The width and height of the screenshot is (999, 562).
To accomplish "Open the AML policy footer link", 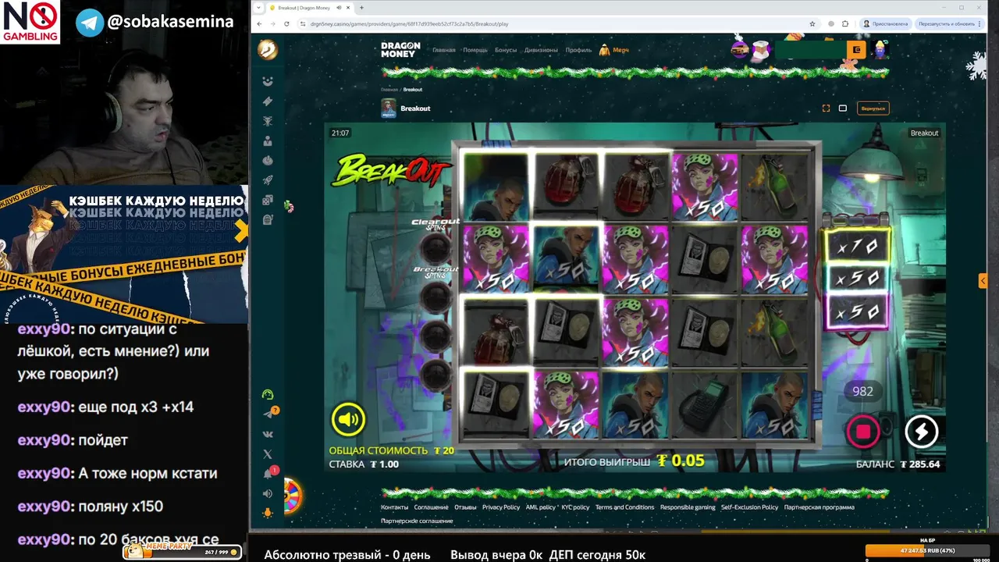I will 541,507.
